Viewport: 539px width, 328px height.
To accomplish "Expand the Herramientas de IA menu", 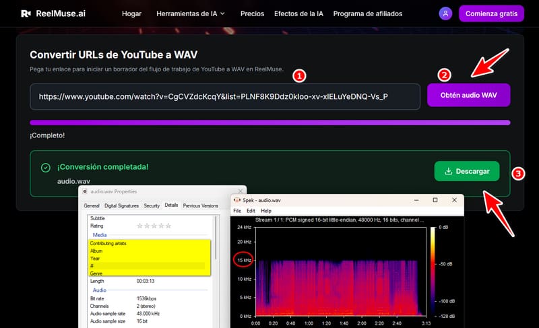I will click(x=191, y=13).
